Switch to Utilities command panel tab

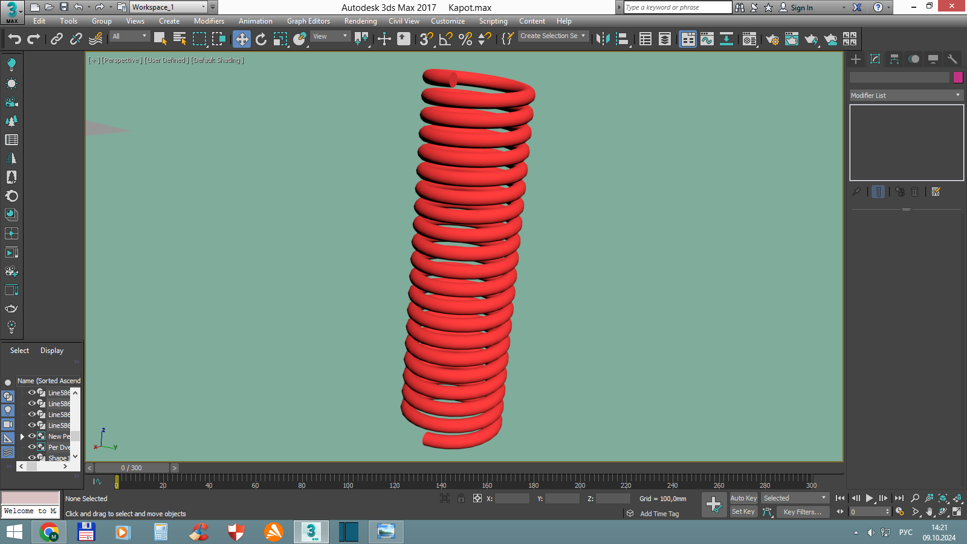[x=952, y=59]
